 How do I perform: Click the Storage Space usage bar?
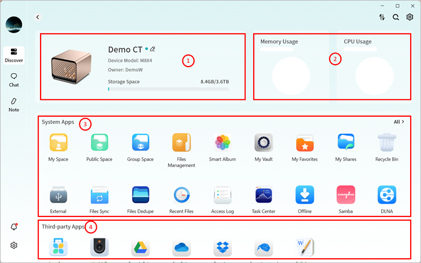click(x=168, y=89)
